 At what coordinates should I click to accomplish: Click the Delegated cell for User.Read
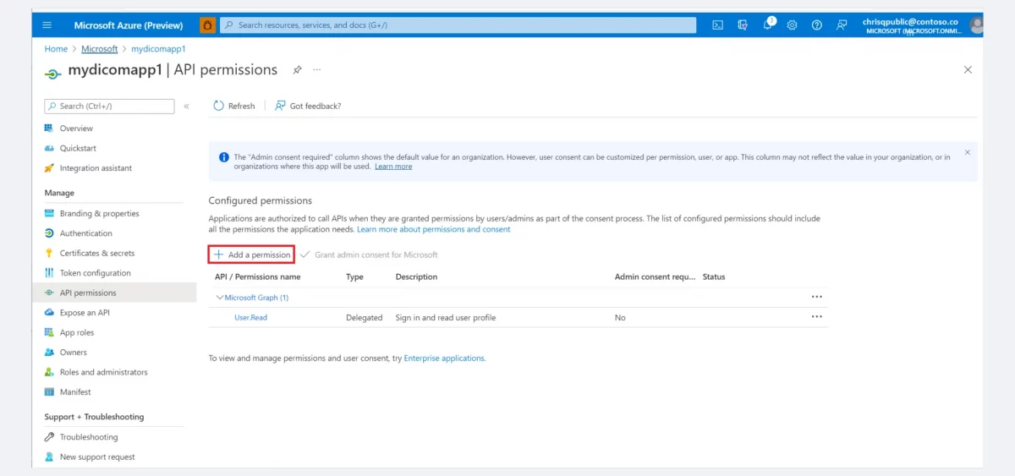(364, 318)
